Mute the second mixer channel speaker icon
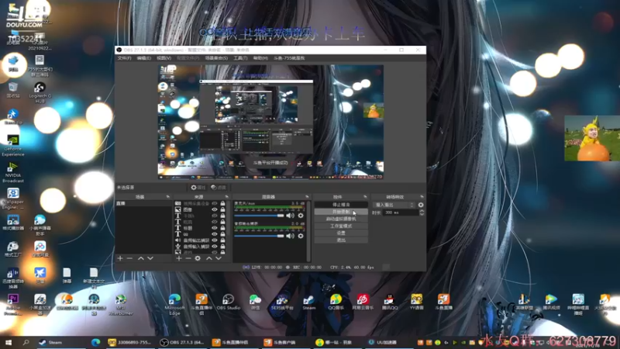The image size is (620, 349). coord(290,236)
